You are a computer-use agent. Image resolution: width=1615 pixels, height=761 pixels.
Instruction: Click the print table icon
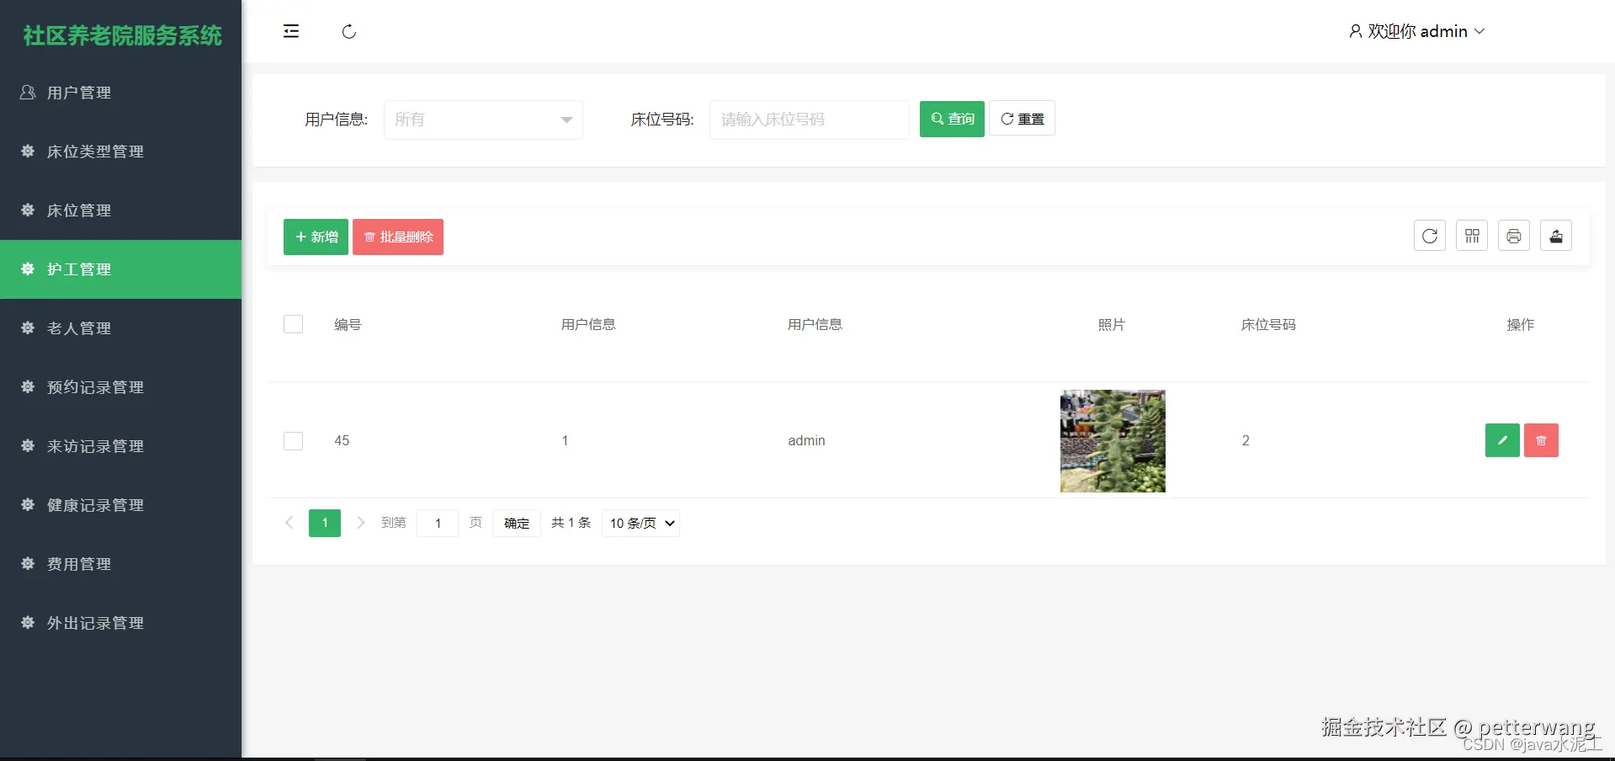click(x=1513, y=235)
